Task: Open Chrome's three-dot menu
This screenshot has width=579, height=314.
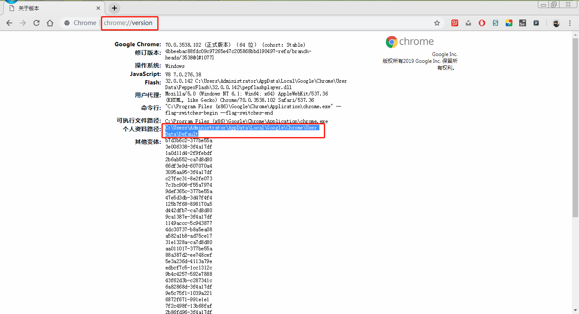Action: click(x=570, y=23)
